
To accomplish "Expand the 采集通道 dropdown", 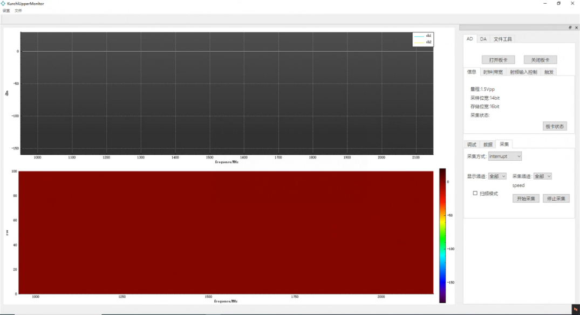I will pyautogui.click(x=542, y=176).
